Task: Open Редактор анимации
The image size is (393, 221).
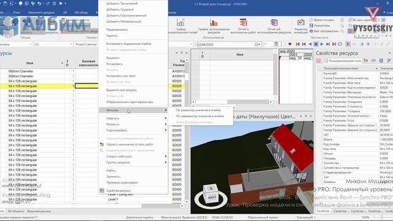Action: click(300, 26)
